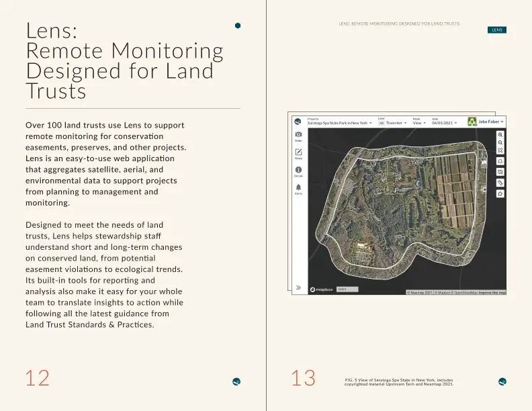Open Jake Faber user menu
Screen dimensions: 532x411
coord(490,122)
